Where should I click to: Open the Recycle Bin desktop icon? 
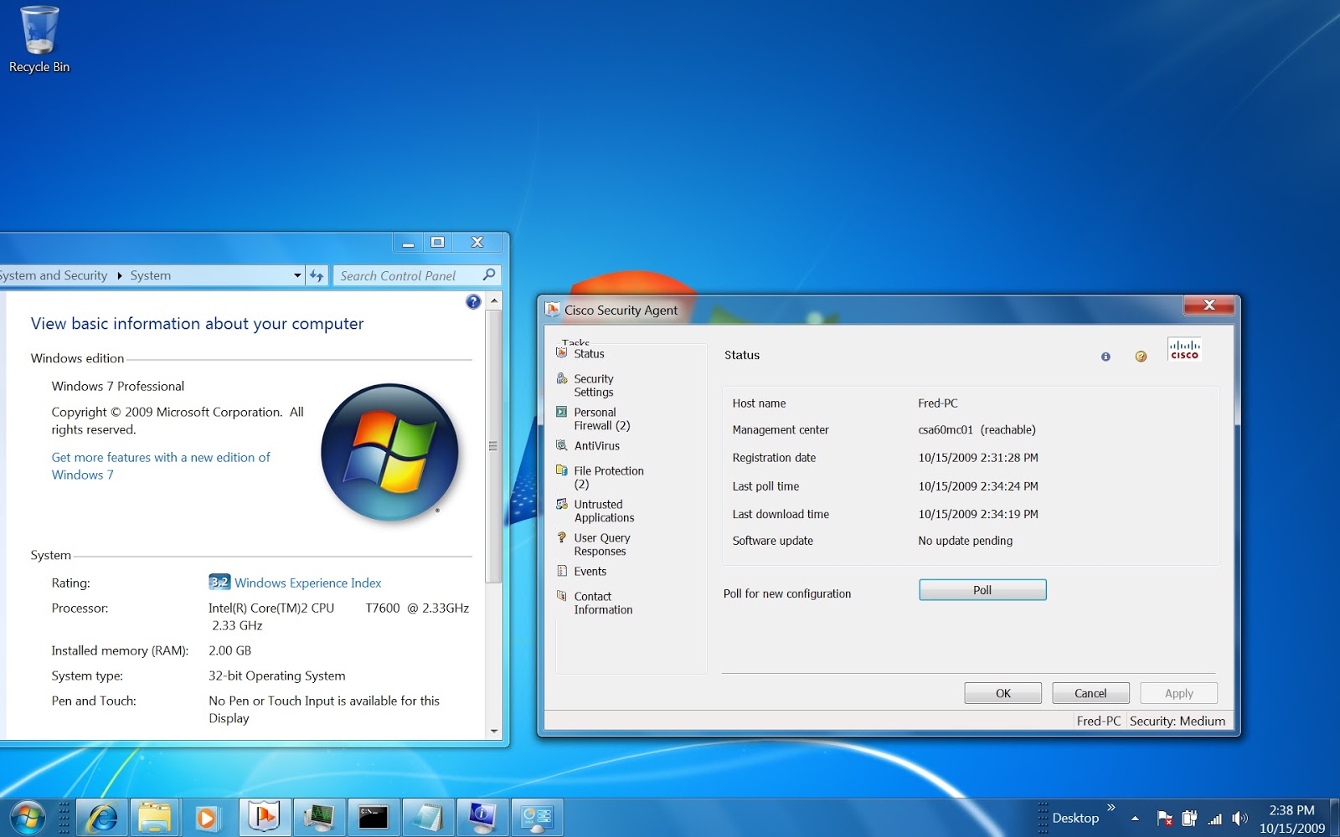(39, 39)
